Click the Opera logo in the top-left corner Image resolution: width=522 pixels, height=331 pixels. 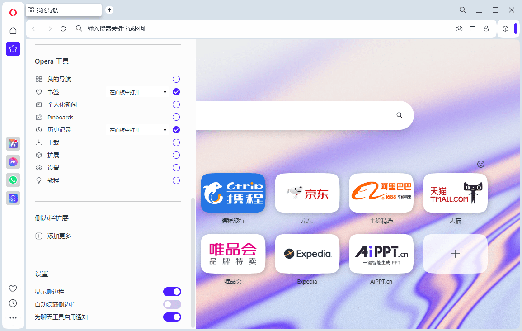(13, 13)
